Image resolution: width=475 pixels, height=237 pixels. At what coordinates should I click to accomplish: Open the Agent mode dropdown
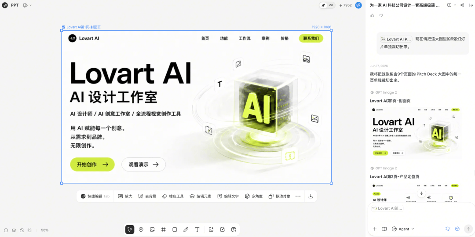click(x=403, y=229)
